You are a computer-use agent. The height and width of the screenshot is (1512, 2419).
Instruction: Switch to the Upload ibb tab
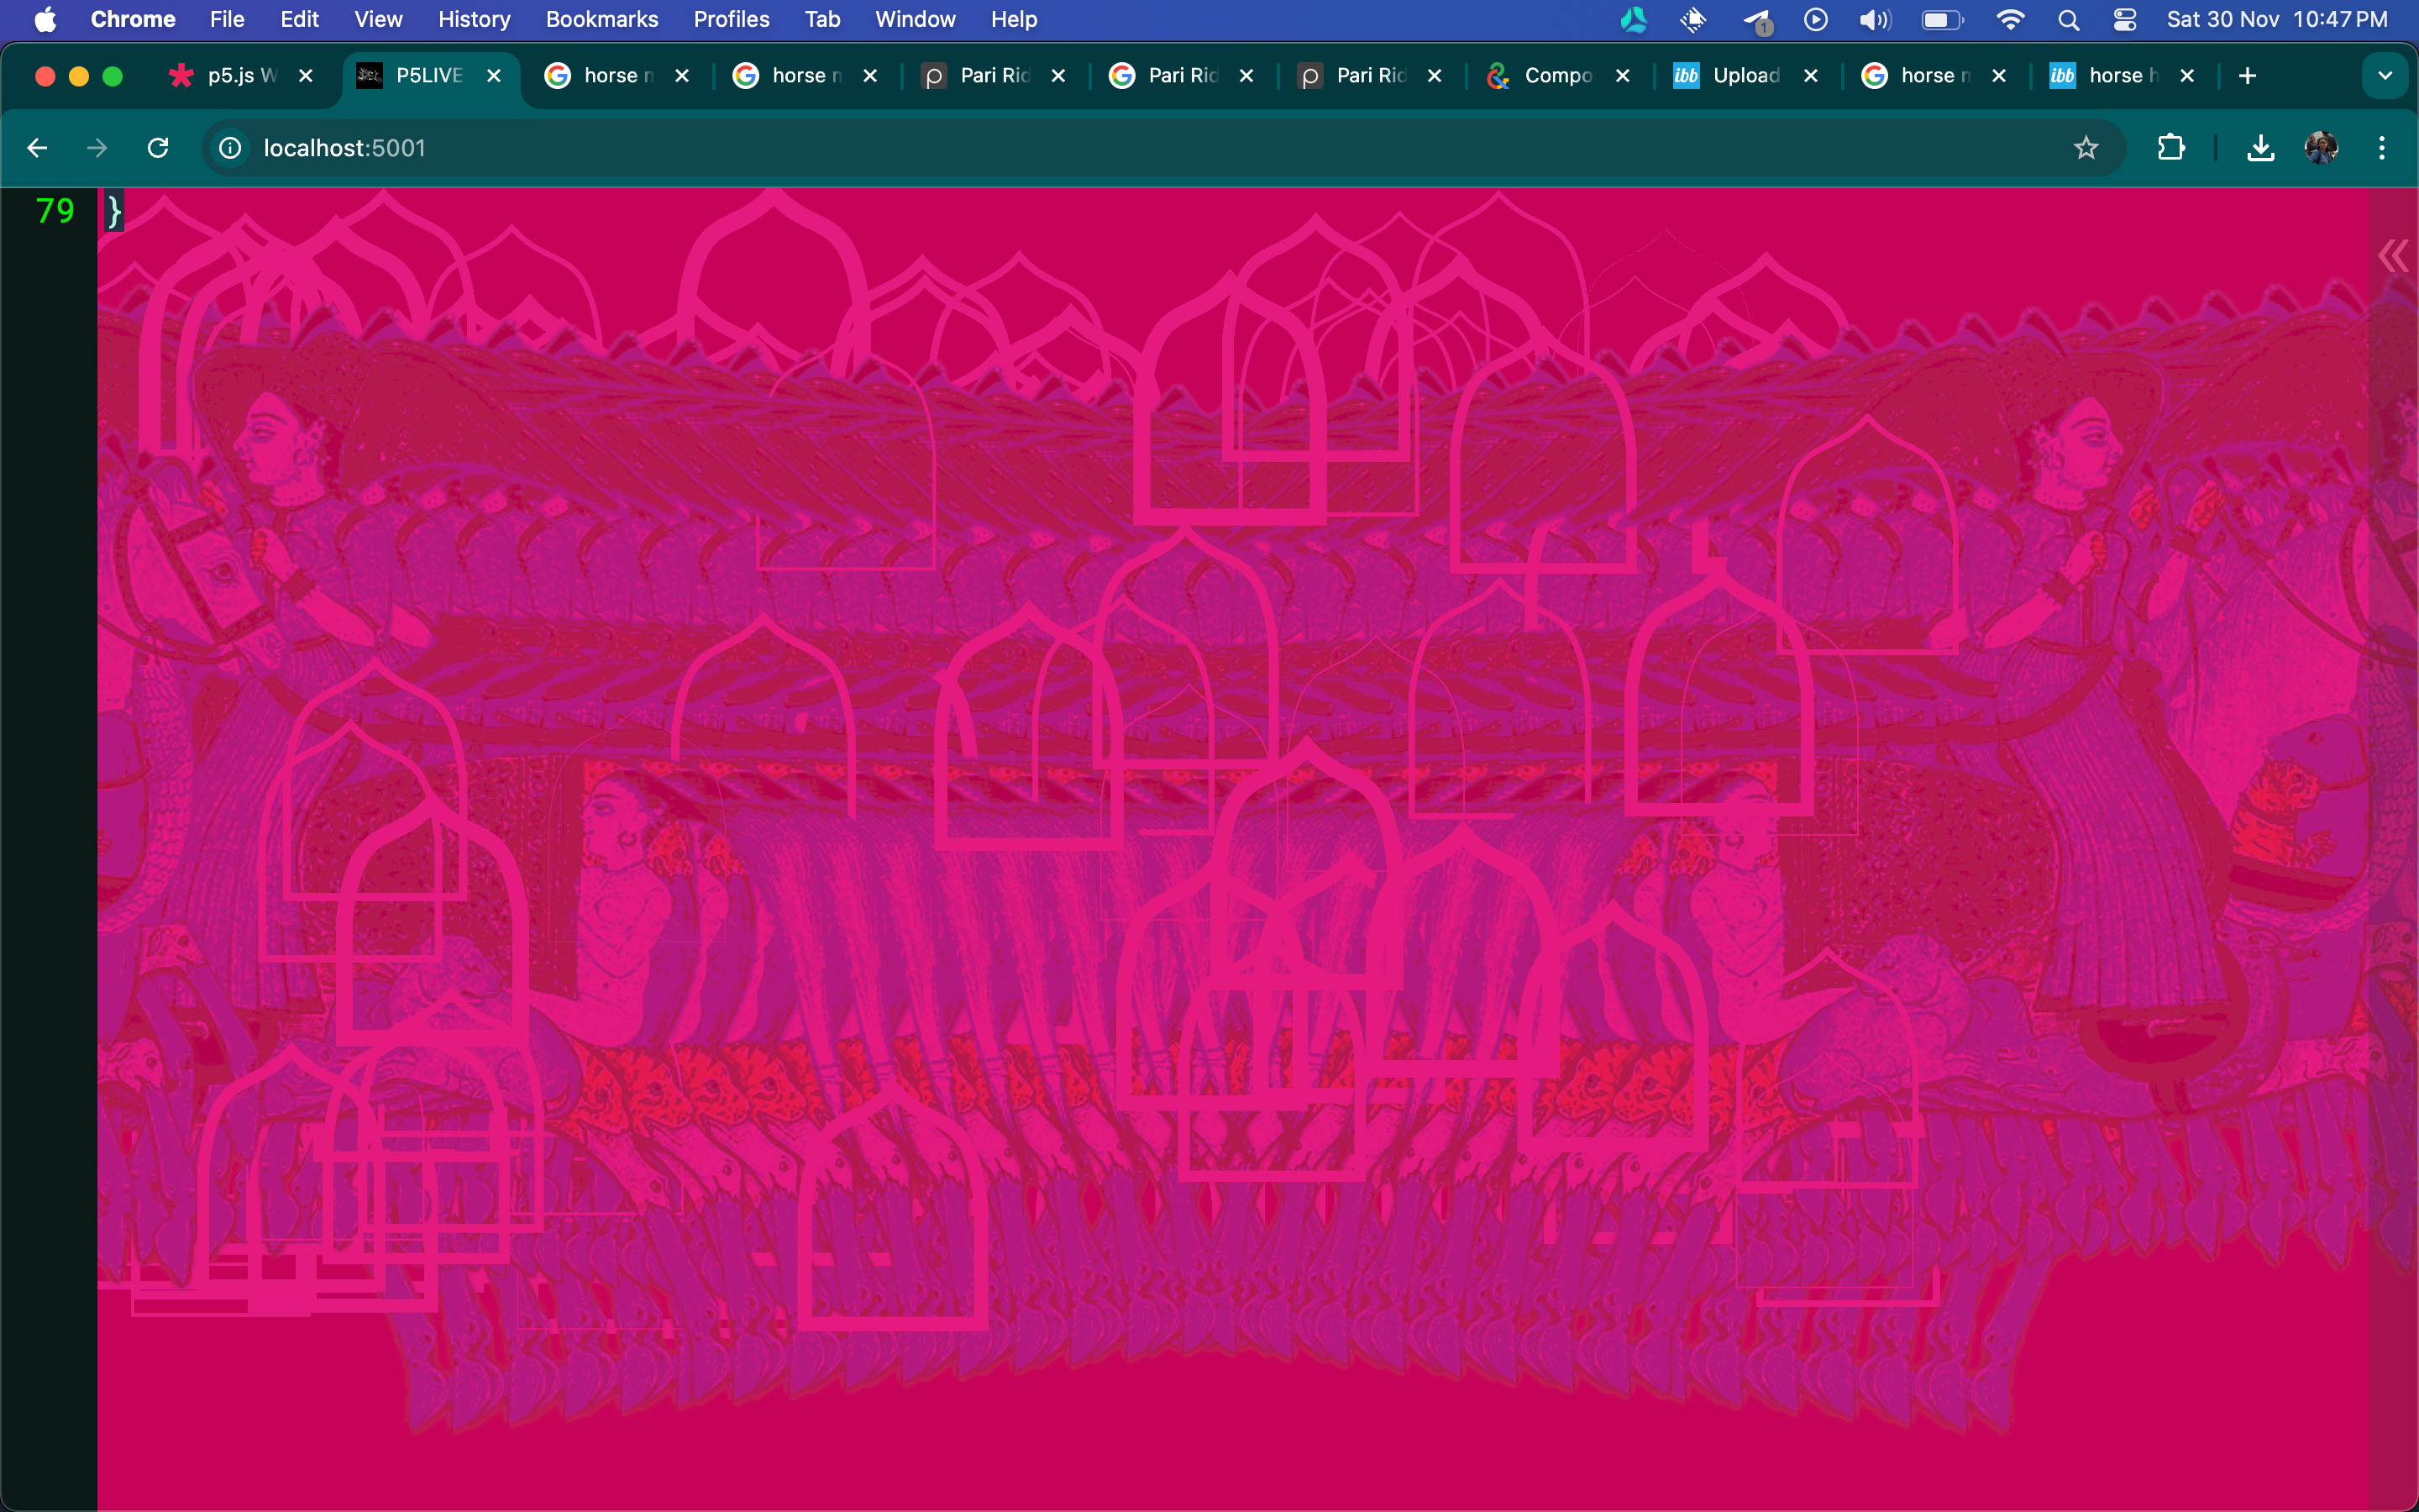(1745, 75)
